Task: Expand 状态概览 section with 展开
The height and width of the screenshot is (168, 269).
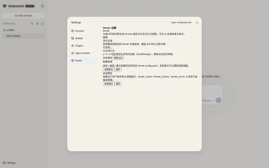Action: tap(118, 84)
